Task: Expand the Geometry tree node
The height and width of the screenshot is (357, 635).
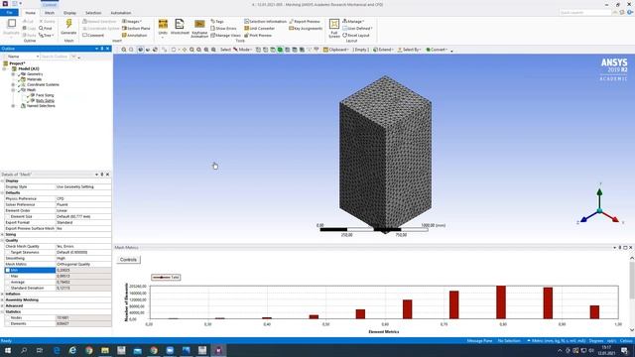Action: (13, 74)
